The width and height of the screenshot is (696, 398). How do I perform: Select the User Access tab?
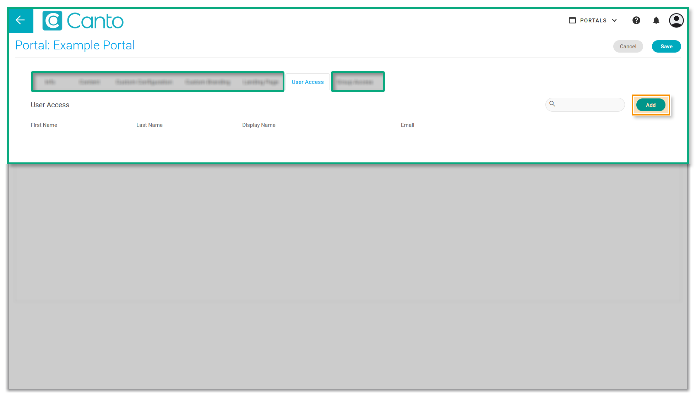(308, 82)
